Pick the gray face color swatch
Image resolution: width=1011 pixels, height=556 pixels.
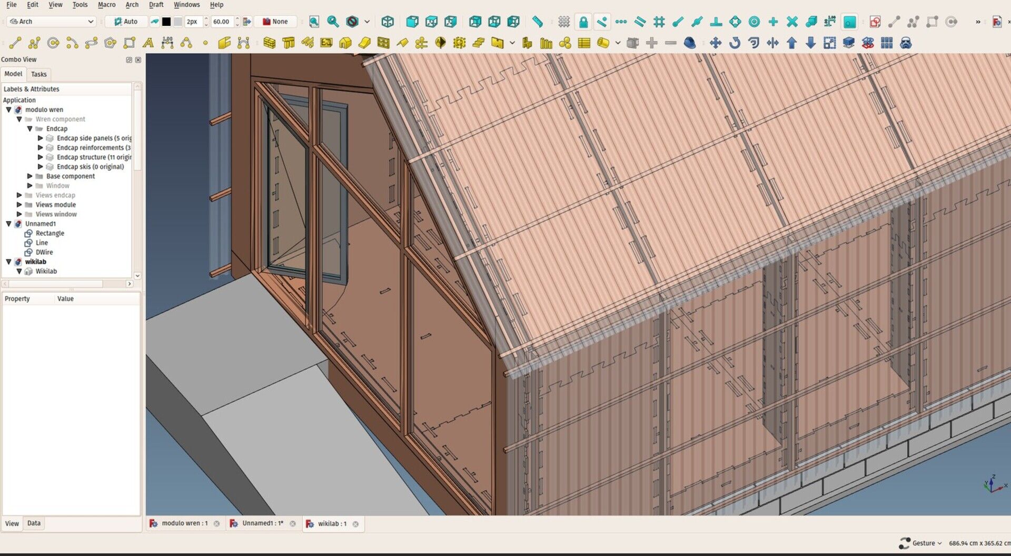178,22
